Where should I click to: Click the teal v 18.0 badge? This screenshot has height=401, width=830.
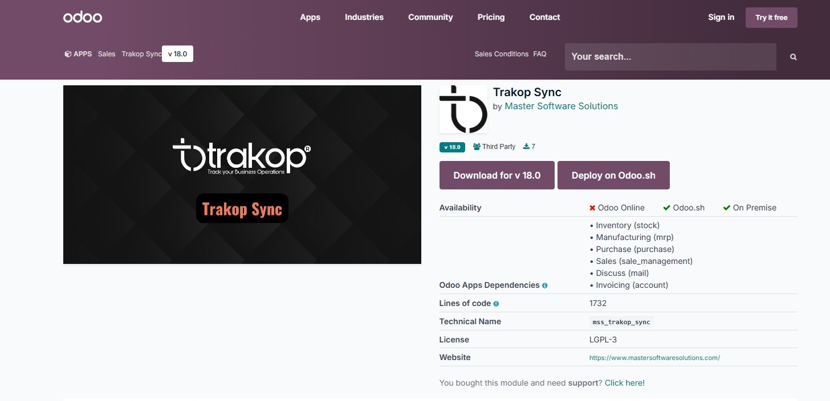coord(452,147)
